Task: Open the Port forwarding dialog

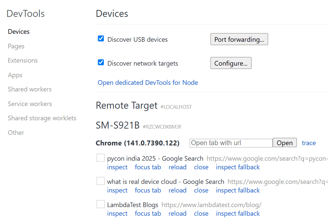Action: 239,39
